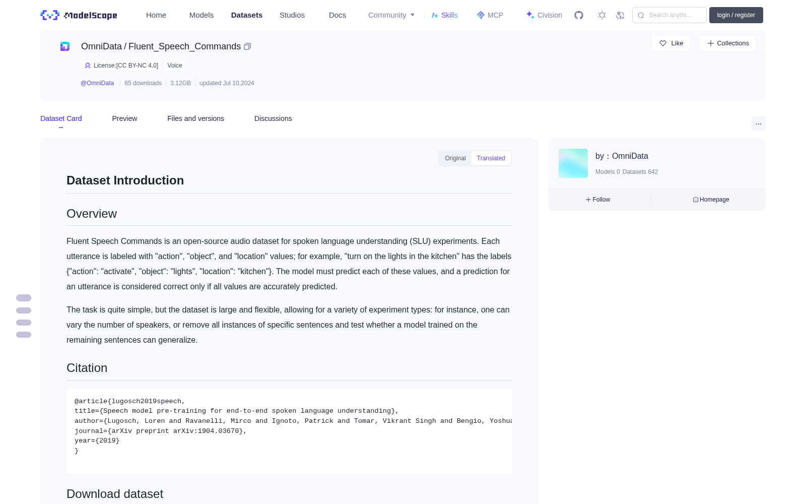The width and height of the screenshot is (806, 504).
Task: Click the heart icon on Like
Action: (663, 43)
